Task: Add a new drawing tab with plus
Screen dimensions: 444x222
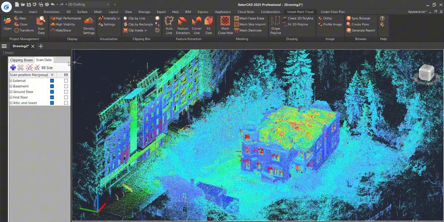Action: pyautogui.click(x=41, y=46)
